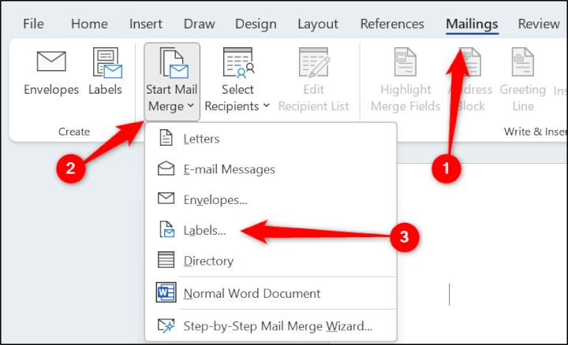Open the Layout ribbon tab
This screenshot has height=345, width=568.
click(x=317, y=24)
